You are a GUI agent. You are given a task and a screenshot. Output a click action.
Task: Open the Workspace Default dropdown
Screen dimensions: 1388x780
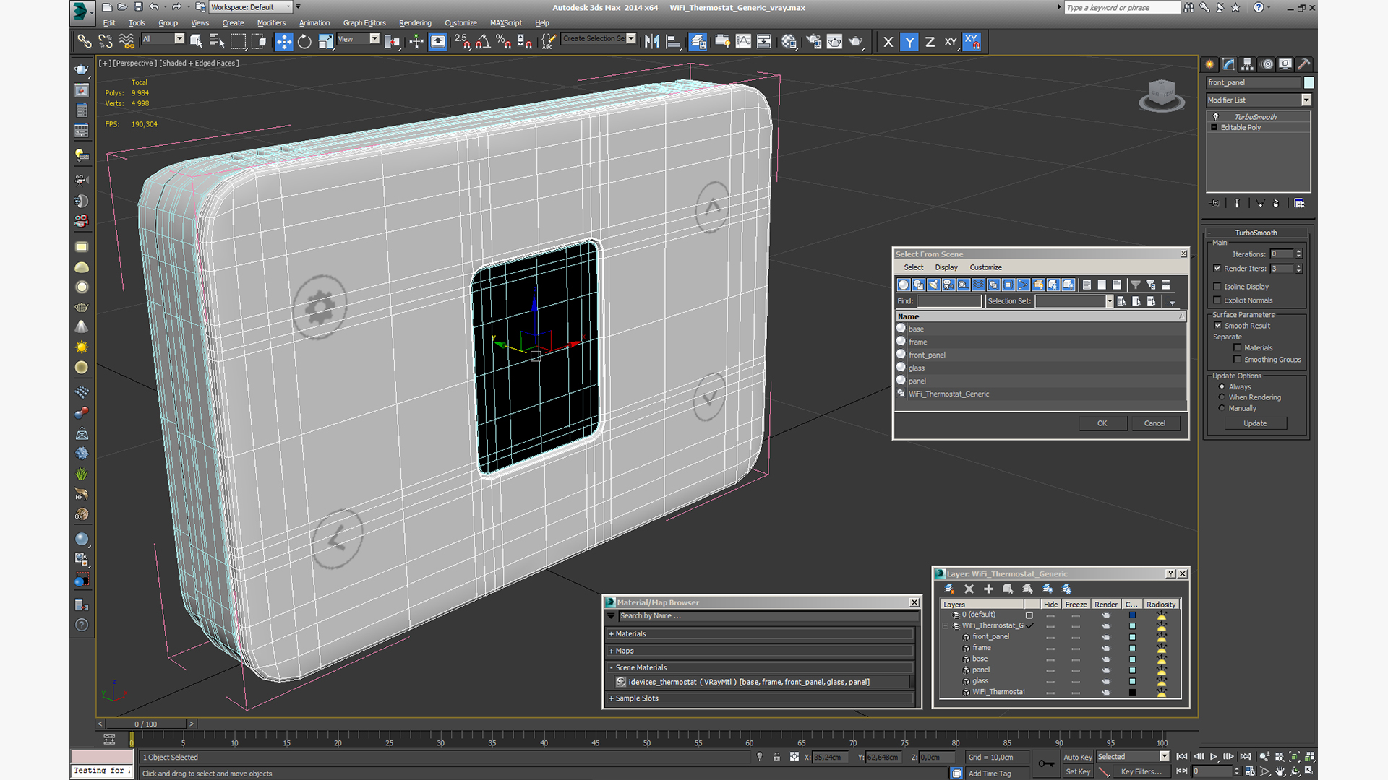[x=250, y=7]
